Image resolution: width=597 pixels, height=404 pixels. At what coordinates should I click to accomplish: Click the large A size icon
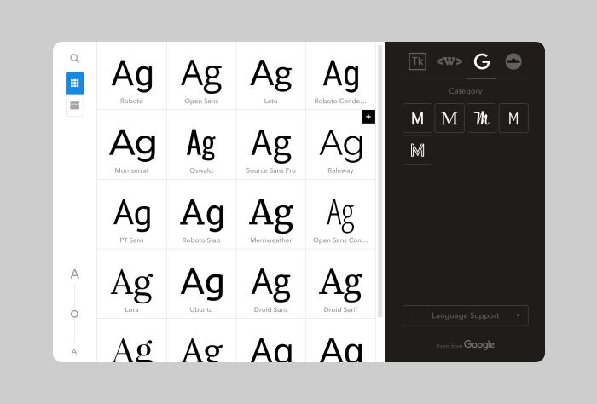(x=75, y=274)
